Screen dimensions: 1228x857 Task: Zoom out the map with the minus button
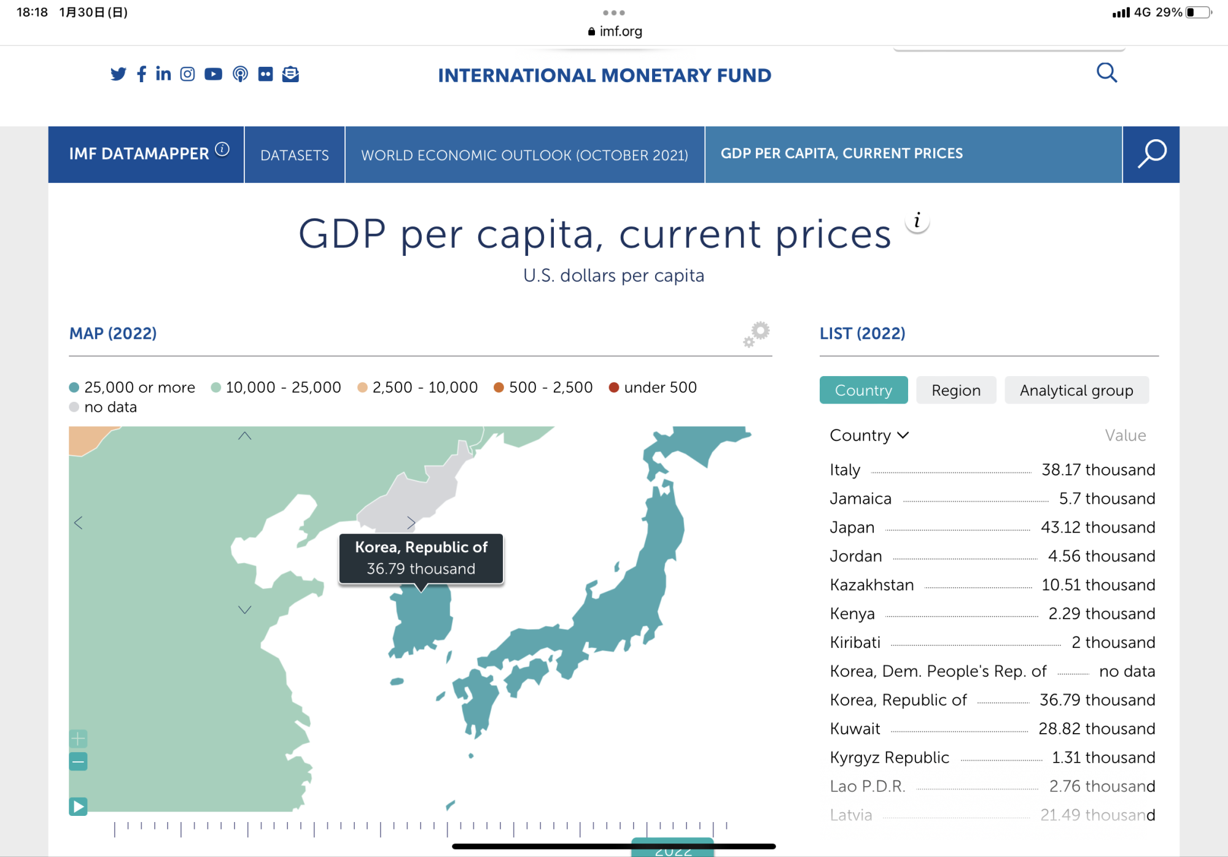tap(78, 762)
